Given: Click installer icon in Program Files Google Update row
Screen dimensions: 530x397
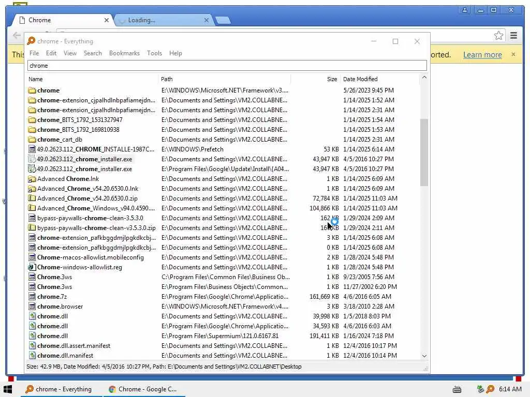Looking at the screenshot, I should point(32,169).
